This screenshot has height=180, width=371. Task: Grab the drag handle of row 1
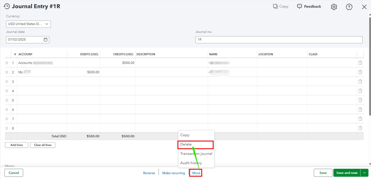pos(7,63)
